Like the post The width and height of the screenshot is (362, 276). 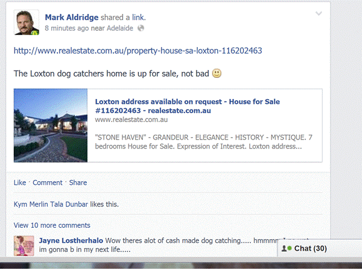(20, 182)
